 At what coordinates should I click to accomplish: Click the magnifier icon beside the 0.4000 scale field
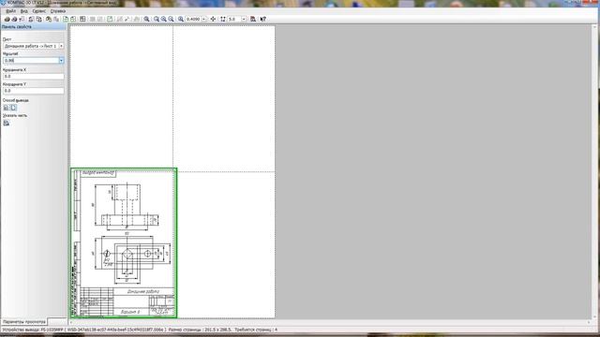click(x=181, y=19)
